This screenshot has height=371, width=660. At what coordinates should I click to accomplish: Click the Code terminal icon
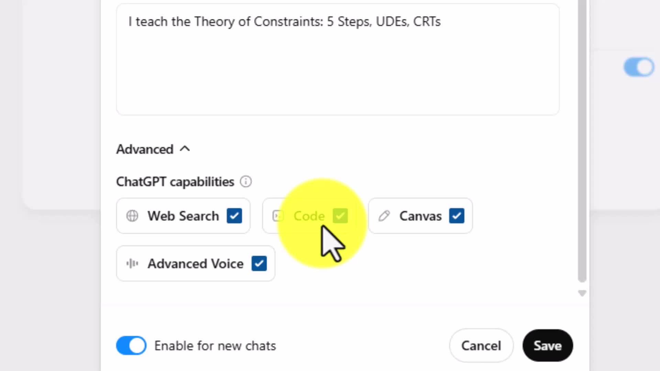pyautogui.click(x=278, y=216)
